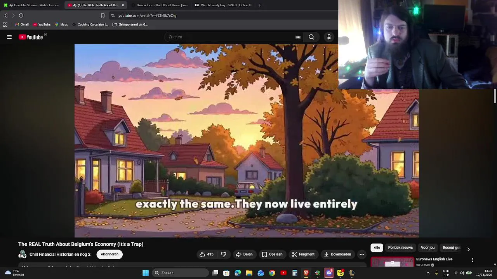This screenshot has width=497, height=279.
Task: Share the video via Delen
Action: (244, 254)
